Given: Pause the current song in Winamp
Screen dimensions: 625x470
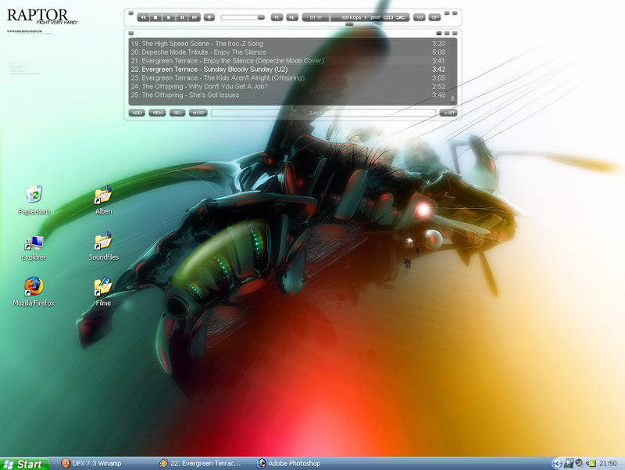Looking at the screenshot, I should [x=182, y=17].
